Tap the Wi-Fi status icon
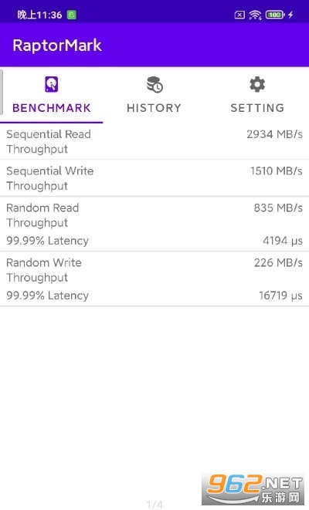The image size is (309, 510). pyautogui.click(x=255, y=15)
